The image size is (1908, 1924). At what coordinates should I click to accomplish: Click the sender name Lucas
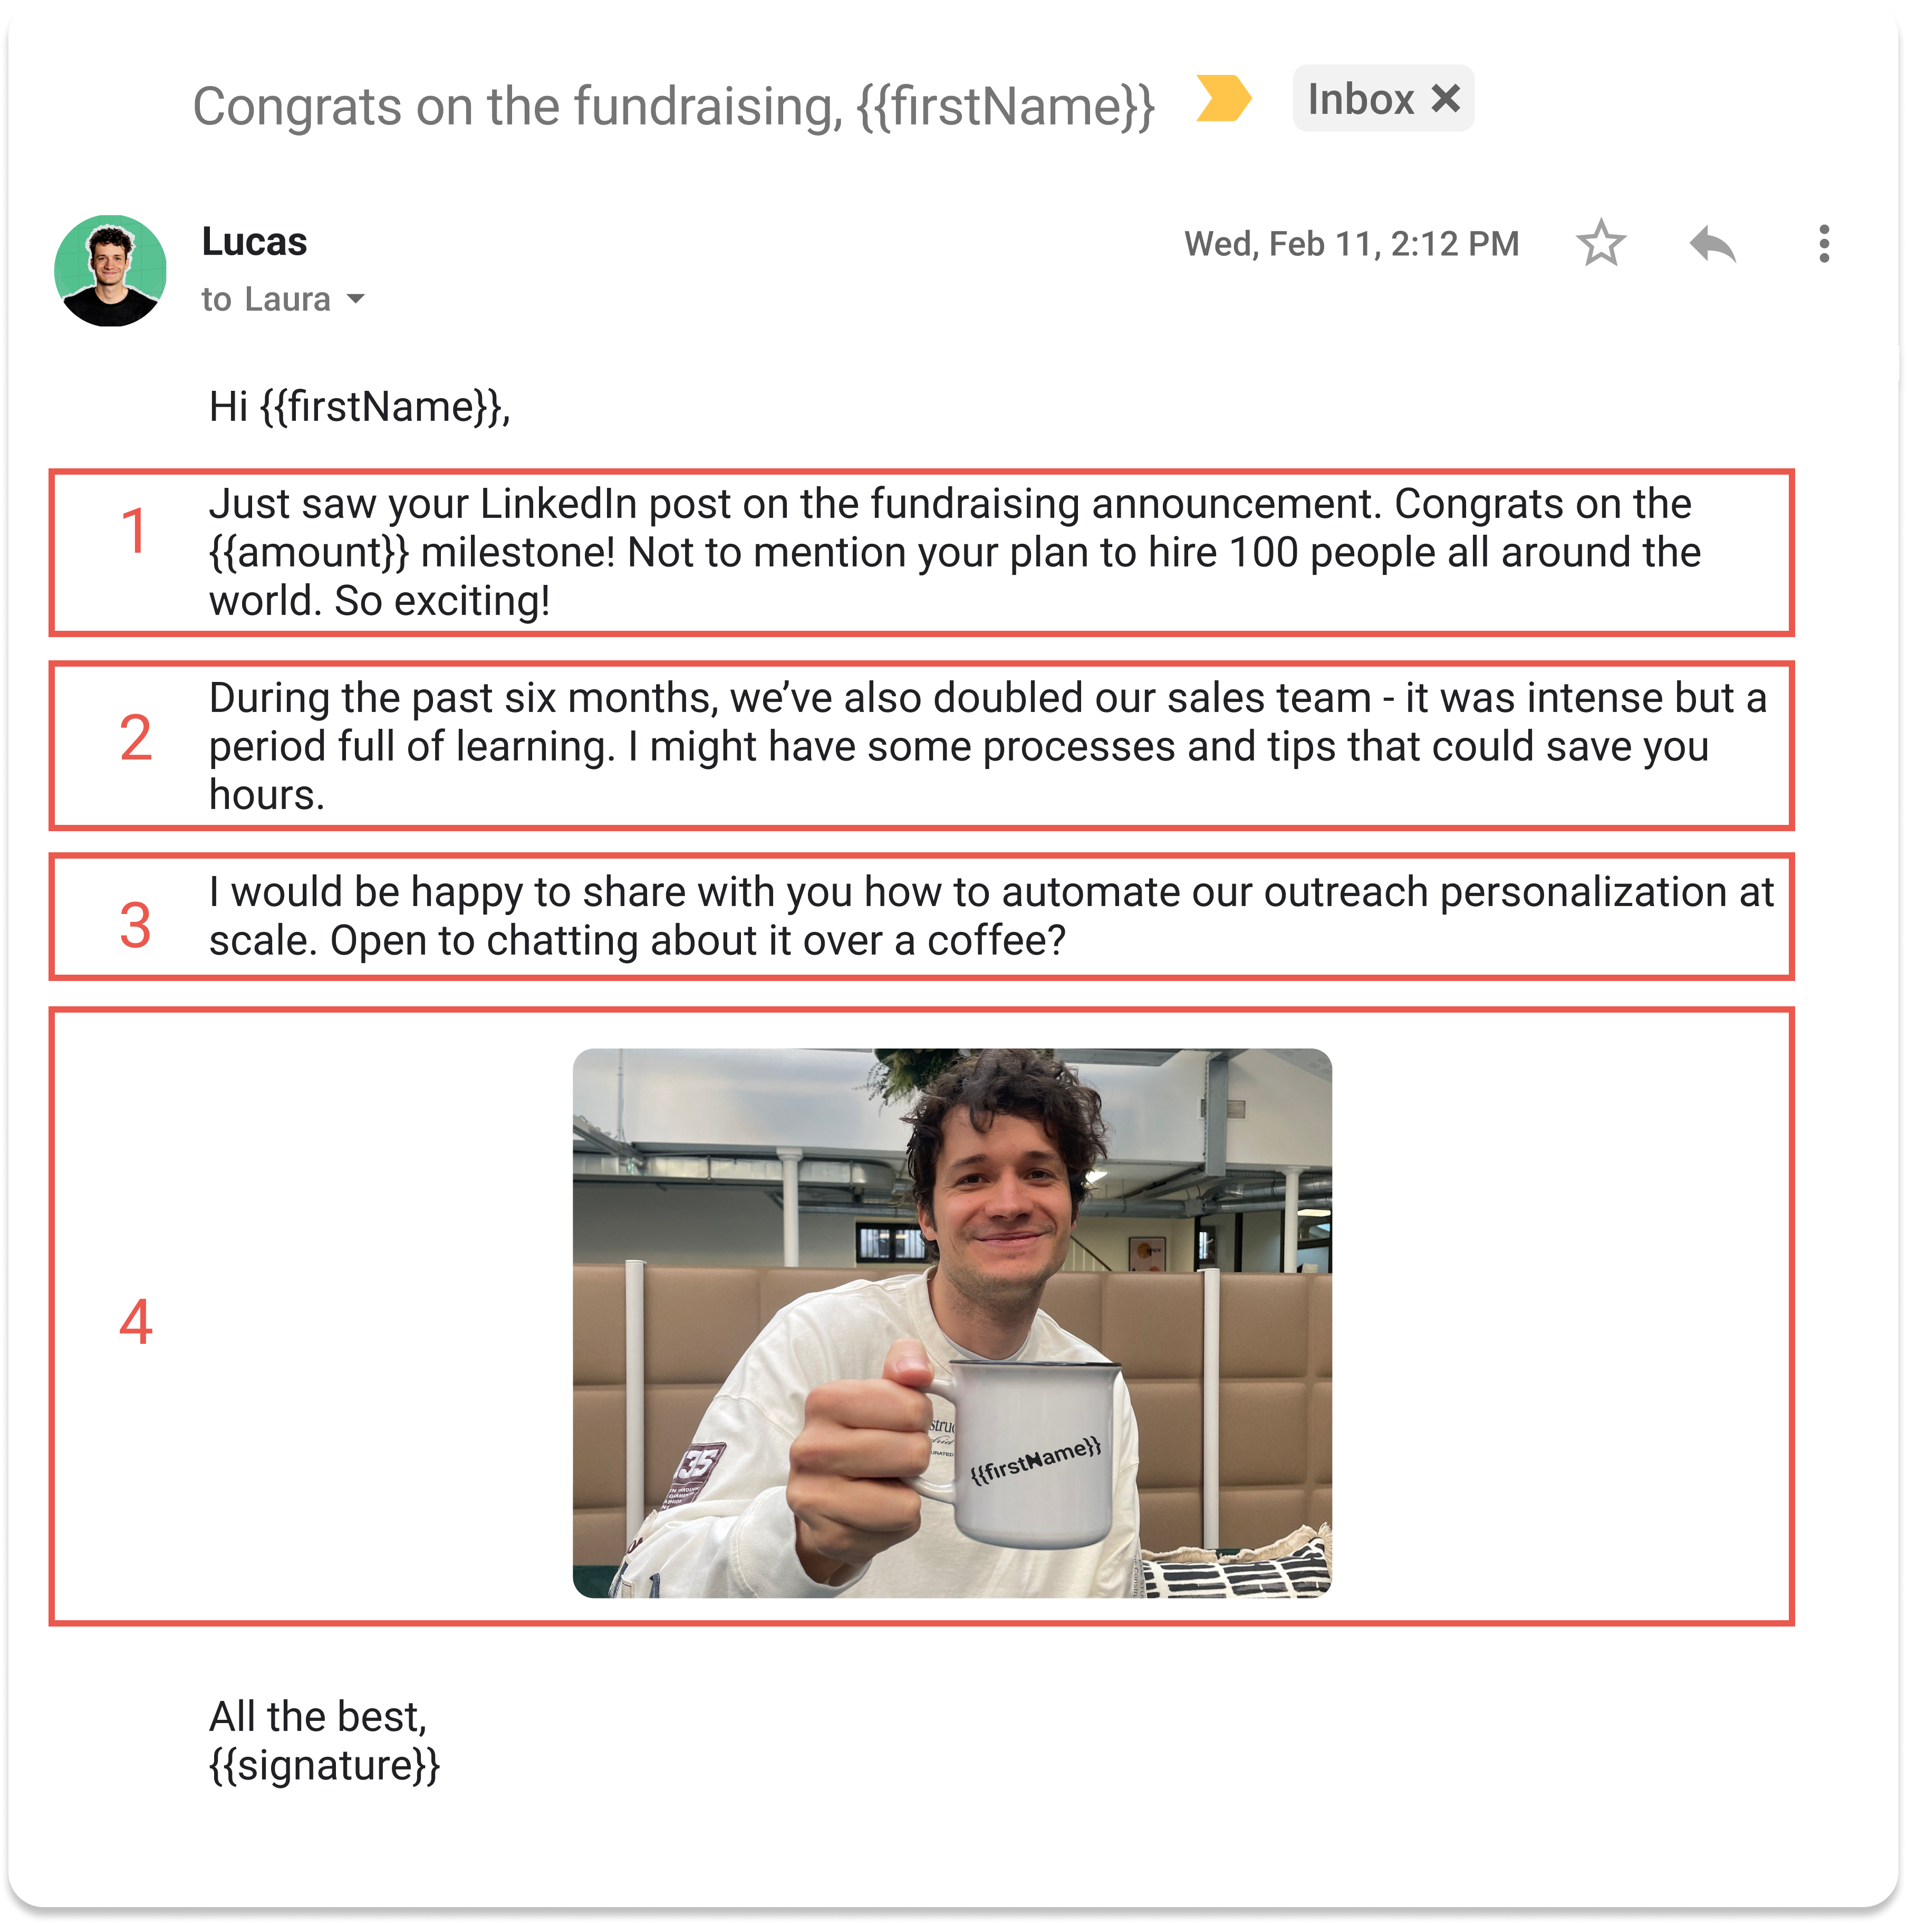tap(254, 242)
